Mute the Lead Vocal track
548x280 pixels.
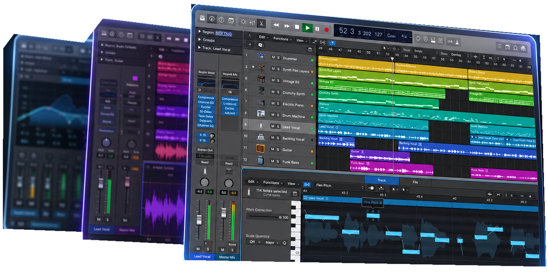[x=273, y=126]
